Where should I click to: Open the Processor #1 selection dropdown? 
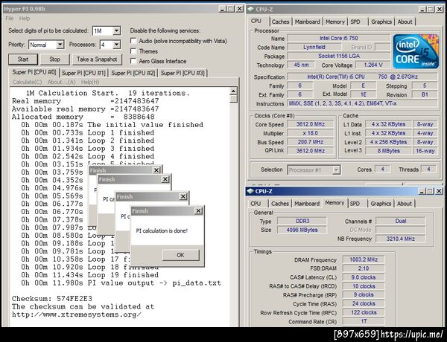(x=337, y=170)
